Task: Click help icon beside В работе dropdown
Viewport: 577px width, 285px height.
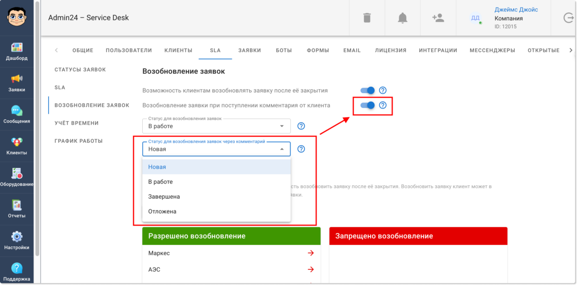Action: pyautogui.click(x=301, y=126)
